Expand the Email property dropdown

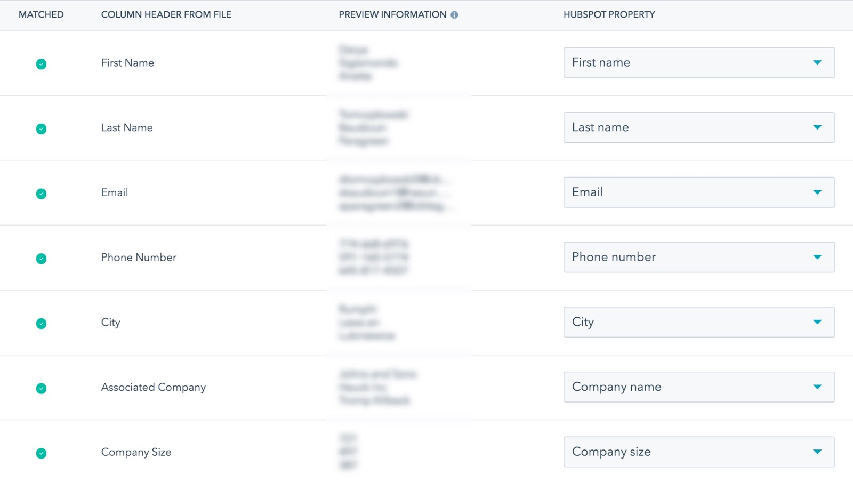(698, 192)
